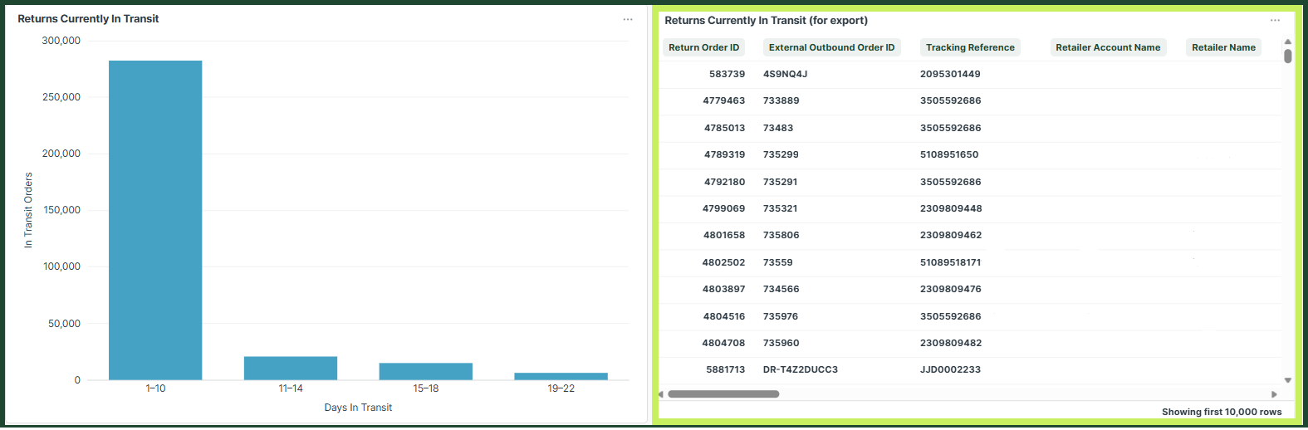Click the 11–14 days bar in chart
The height and width of the screenshot is (430, 1308).
pos(291,369)
